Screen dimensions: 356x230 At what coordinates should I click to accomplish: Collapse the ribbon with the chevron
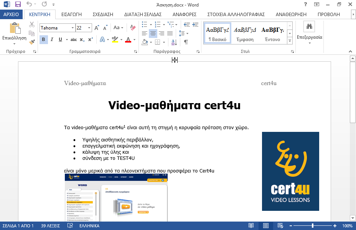tap(350, 51)
